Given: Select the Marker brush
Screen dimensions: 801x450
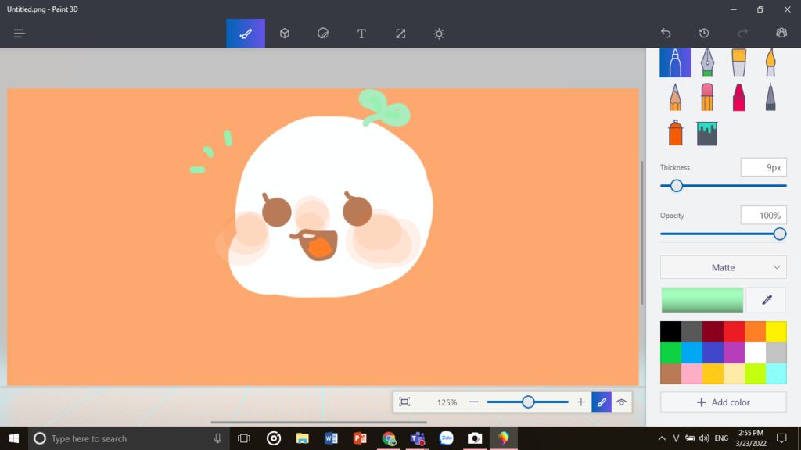Looking at the screenshot, I should pyautogui.click(x=675, y=62).
